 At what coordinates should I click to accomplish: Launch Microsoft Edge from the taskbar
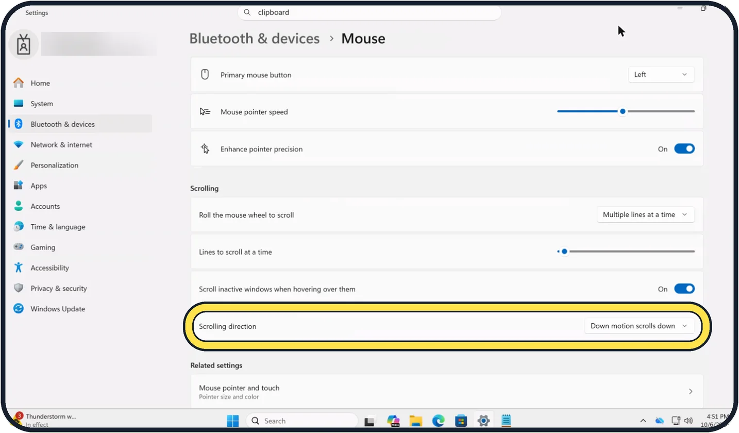438,421
